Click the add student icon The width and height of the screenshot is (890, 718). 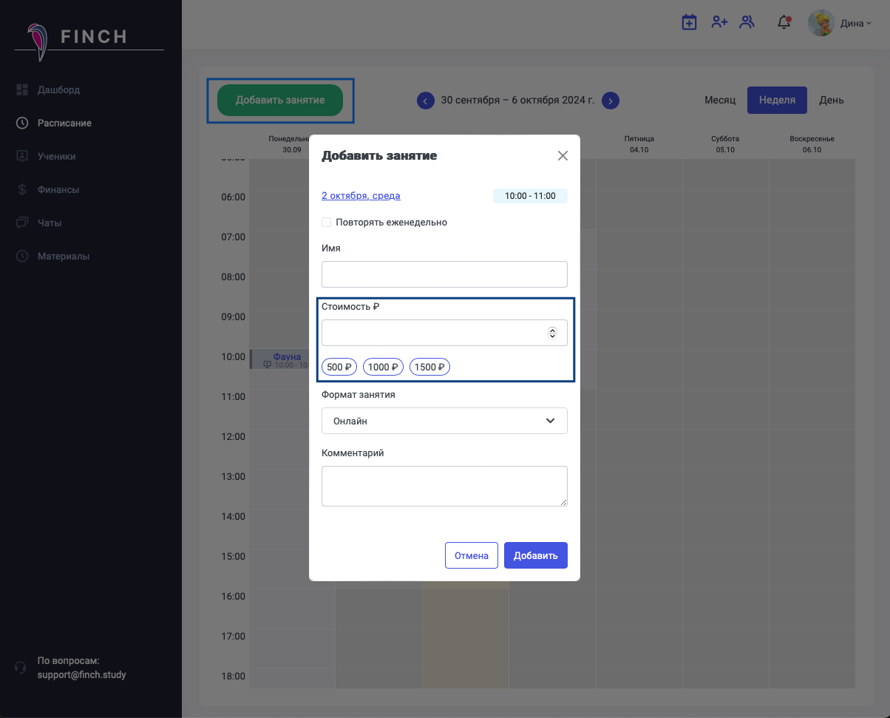tap(719, 22)
